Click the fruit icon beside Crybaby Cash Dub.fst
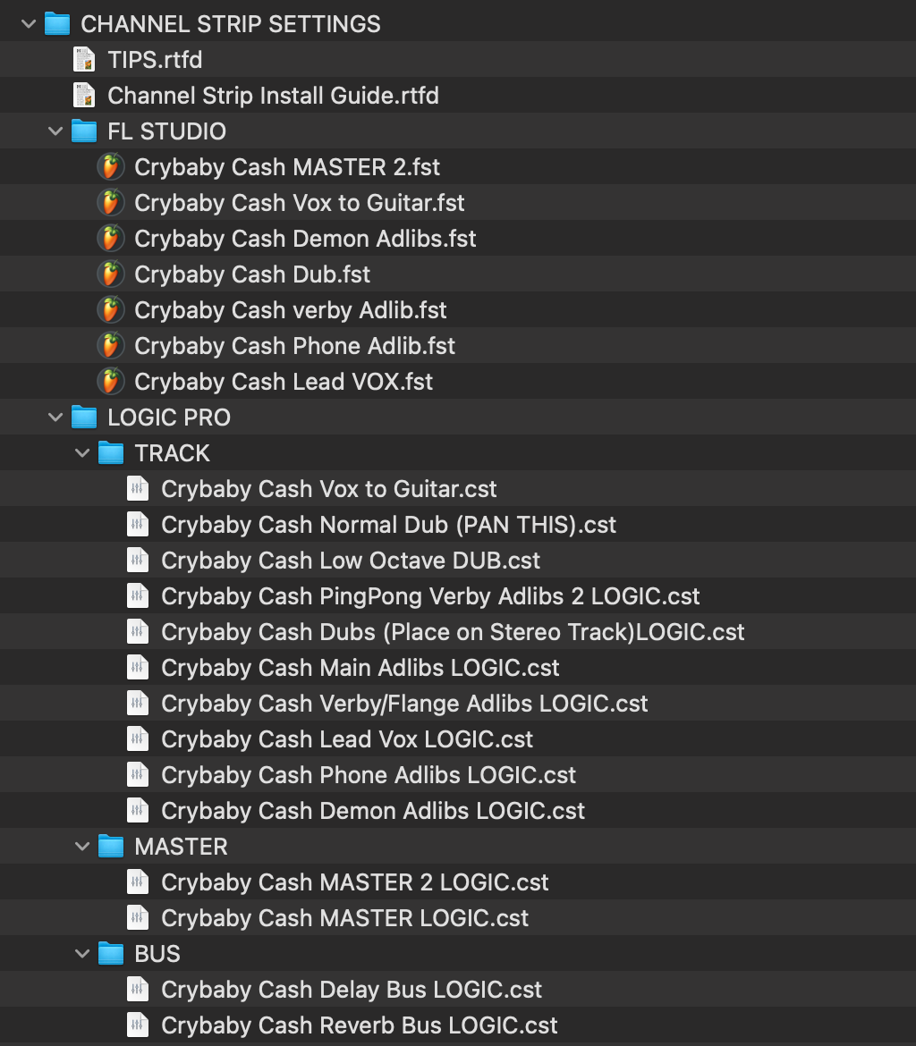Image resolution: width=916 pixels, height=1046 pixels. click(110, 274)
